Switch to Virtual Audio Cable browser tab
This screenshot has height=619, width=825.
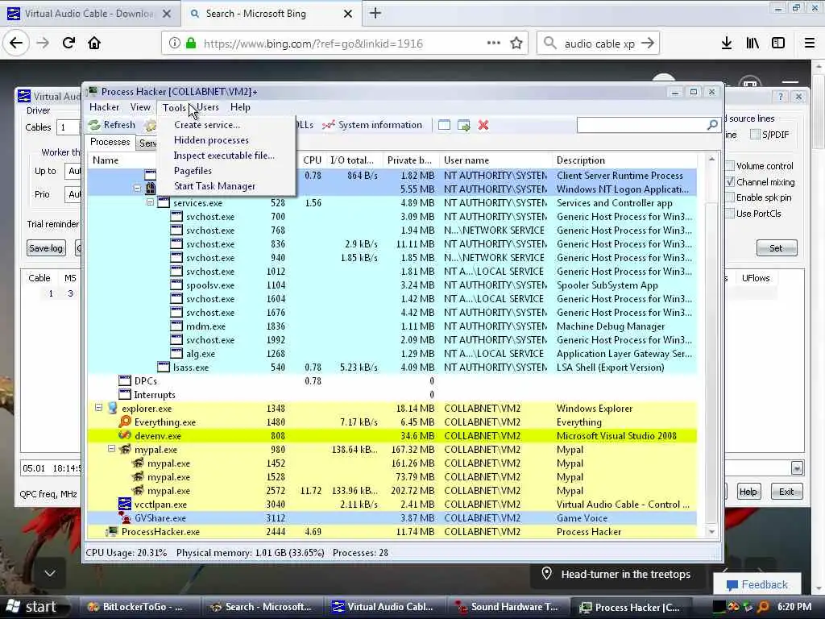(x=89, y=14)
